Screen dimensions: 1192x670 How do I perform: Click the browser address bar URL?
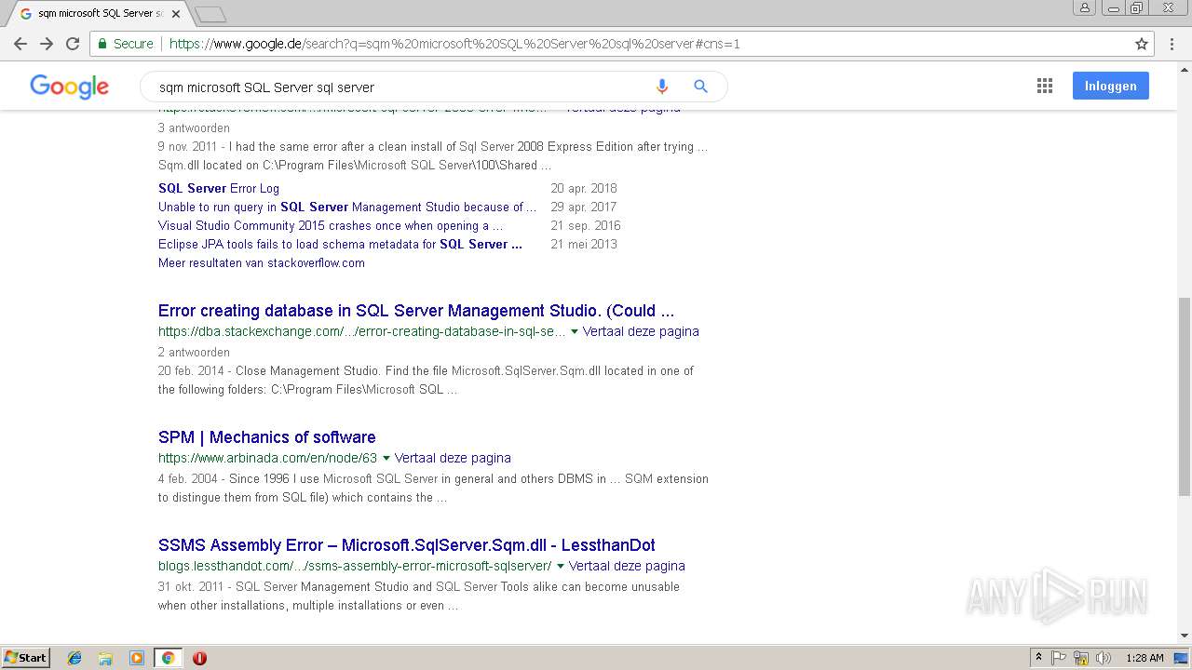pyautogui.click(x=454, y=44)
